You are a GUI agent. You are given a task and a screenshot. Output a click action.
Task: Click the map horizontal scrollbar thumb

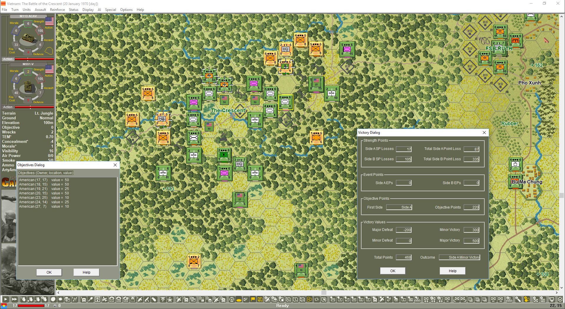[x=324, y=293]
